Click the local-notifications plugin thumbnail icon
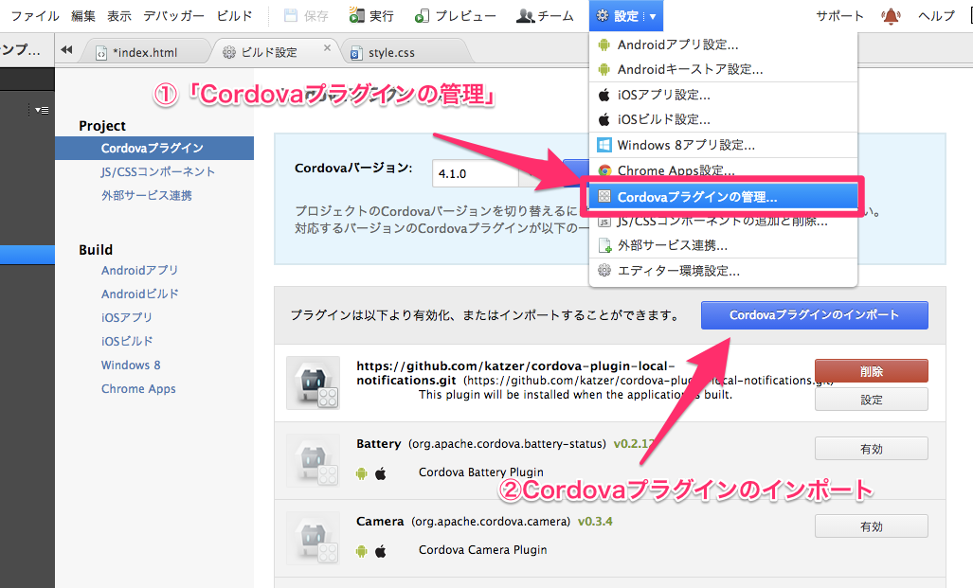Screen dimensions: 973x588 click(x=313, y=383)
